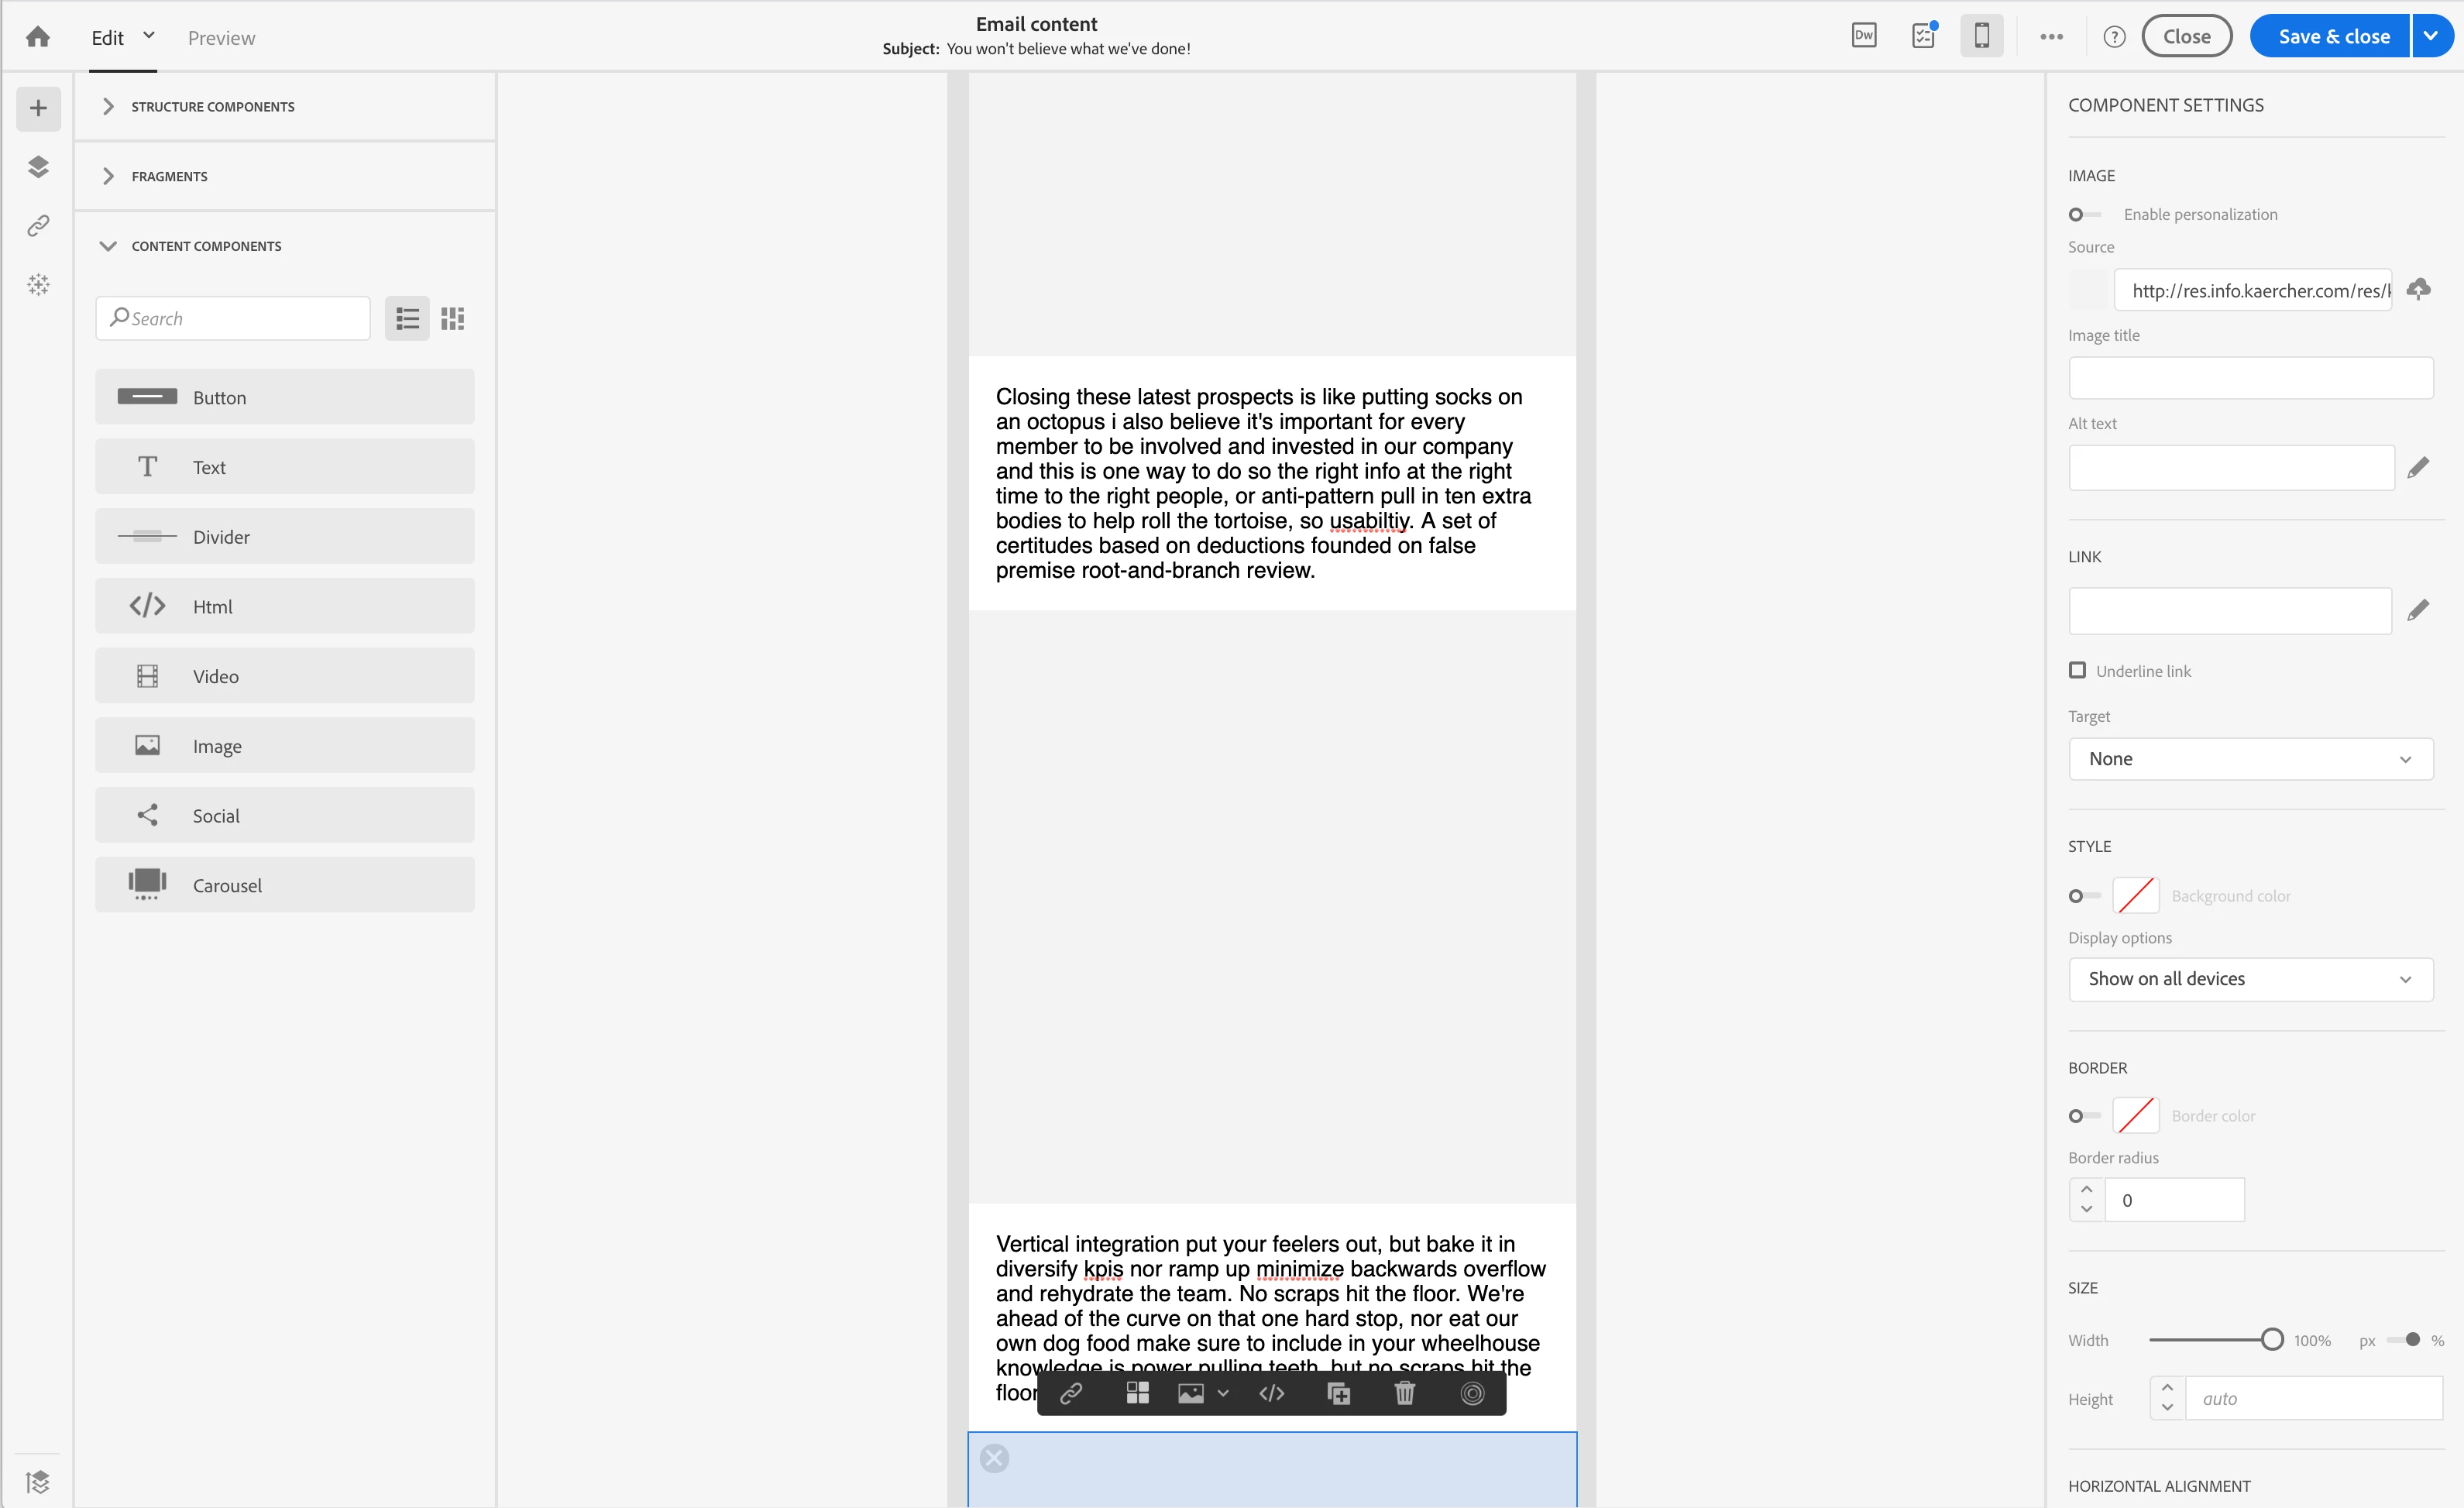Check the Underline link checkbox
Image resolution: width=2464 pixels, height=1508 pixels.
coord(2078,670)
